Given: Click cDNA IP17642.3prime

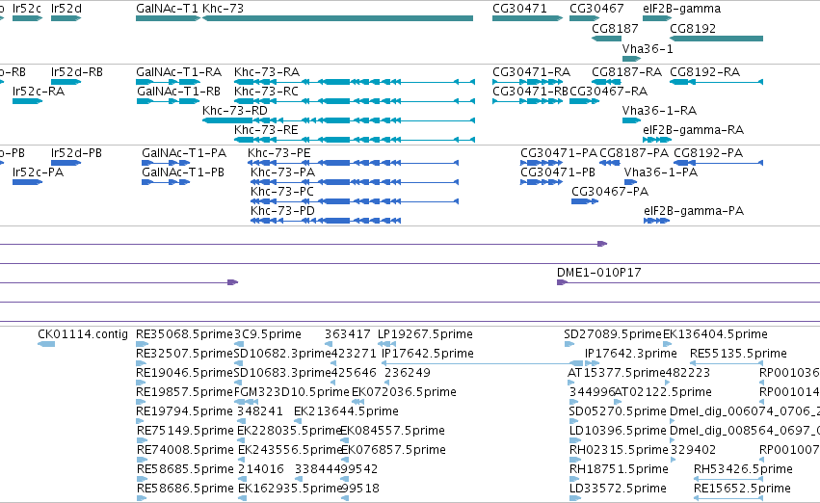Looking at the screenshot, I should coord(592,363).
